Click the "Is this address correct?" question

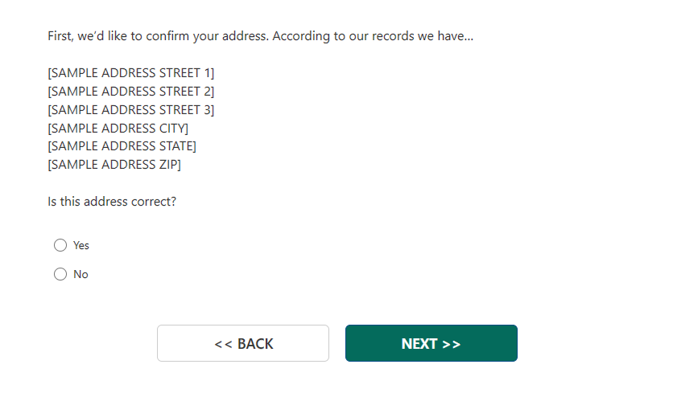coord(112,202)
